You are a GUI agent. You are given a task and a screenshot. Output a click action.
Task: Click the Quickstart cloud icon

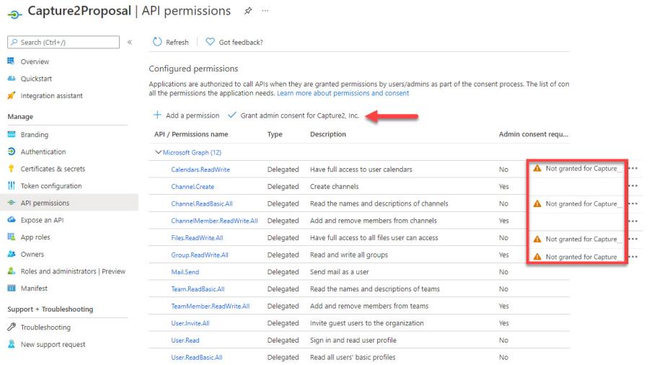click(x=11, y=78)
